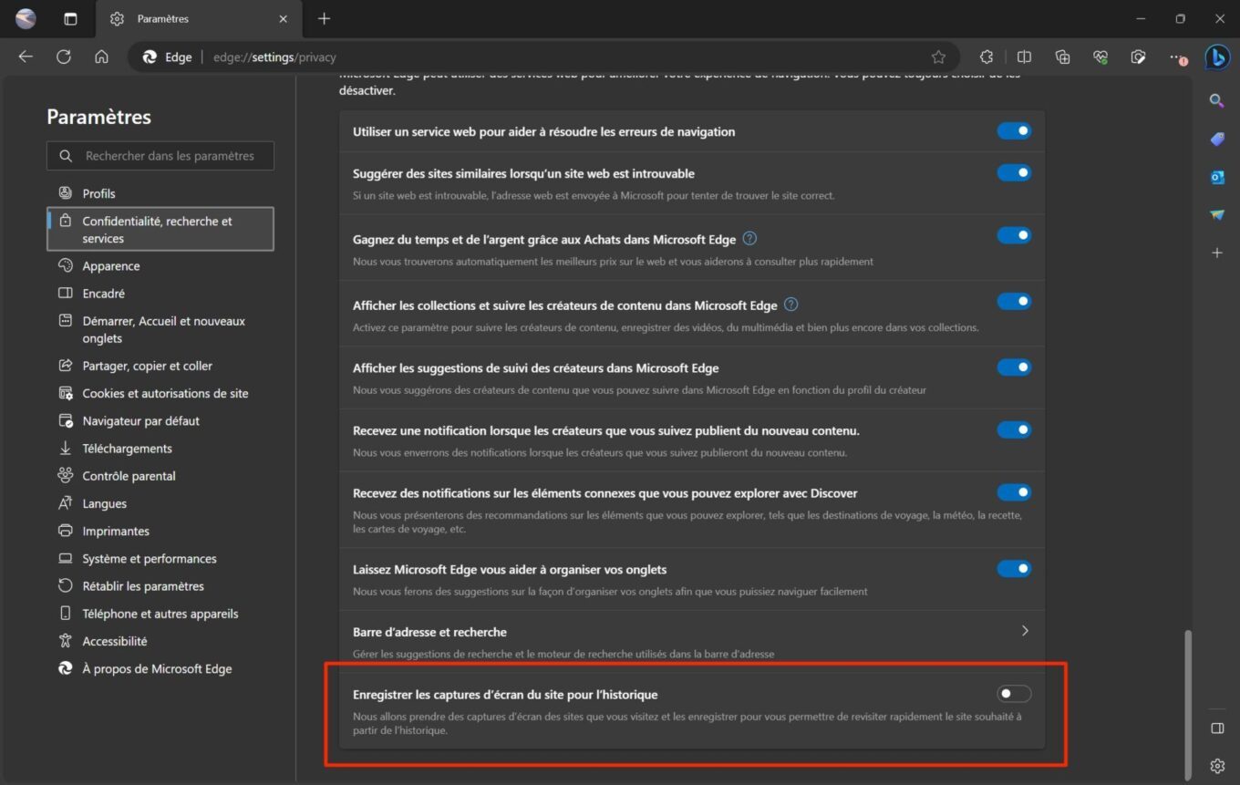This screenshot has width=1240, height=785.
Task: Open sidebar Search icon
Action: [1216, 100]
